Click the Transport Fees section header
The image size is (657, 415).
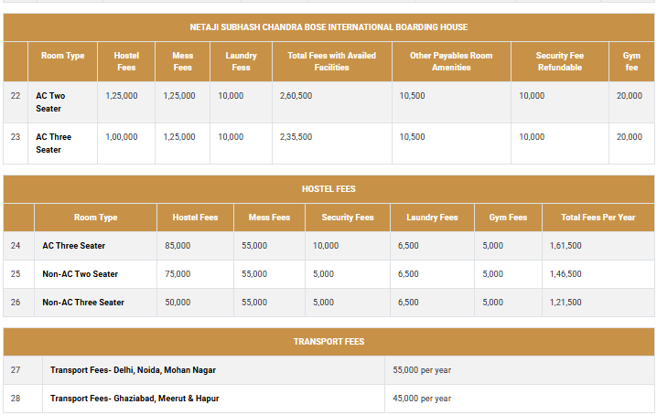click(328, 342)
